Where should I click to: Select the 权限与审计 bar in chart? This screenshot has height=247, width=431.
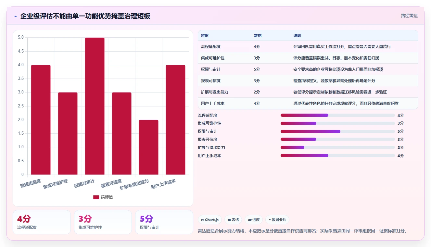pos(95,106)
